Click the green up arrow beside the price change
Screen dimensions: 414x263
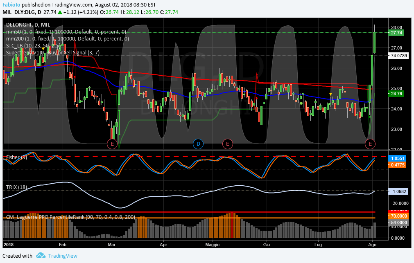coord(60,12)
